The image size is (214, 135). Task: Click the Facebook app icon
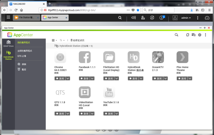(85, 57)
